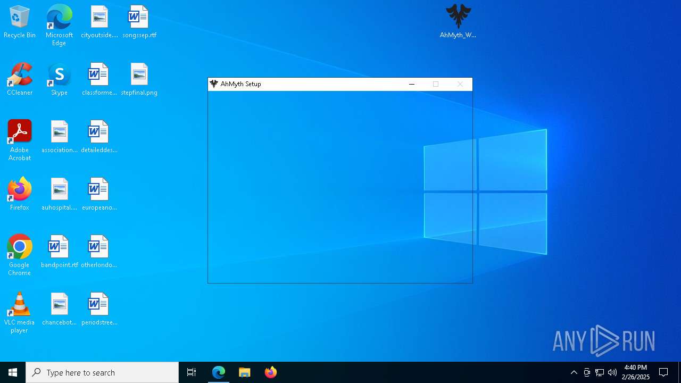The image size is (681, 383).
Task: Select the association image file icon
Action: coord(59,137)
